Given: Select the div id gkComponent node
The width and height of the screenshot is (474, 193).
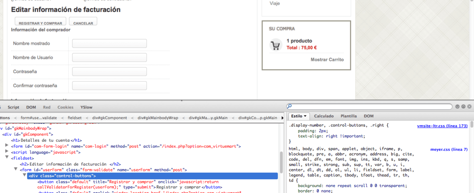Looking at the screenshot, I should [x=28, y=135].
